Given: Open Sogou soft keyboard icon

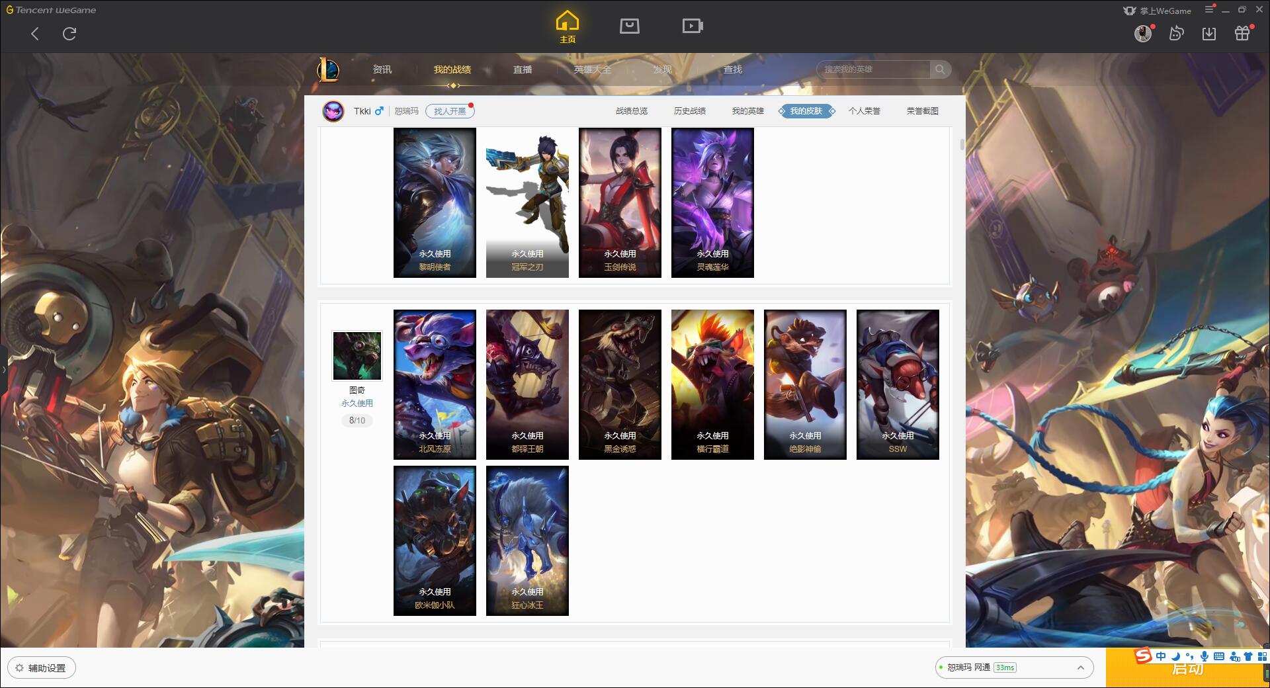Looking at the screenshot, I should pyautogui.click(x=1219, y=656).
